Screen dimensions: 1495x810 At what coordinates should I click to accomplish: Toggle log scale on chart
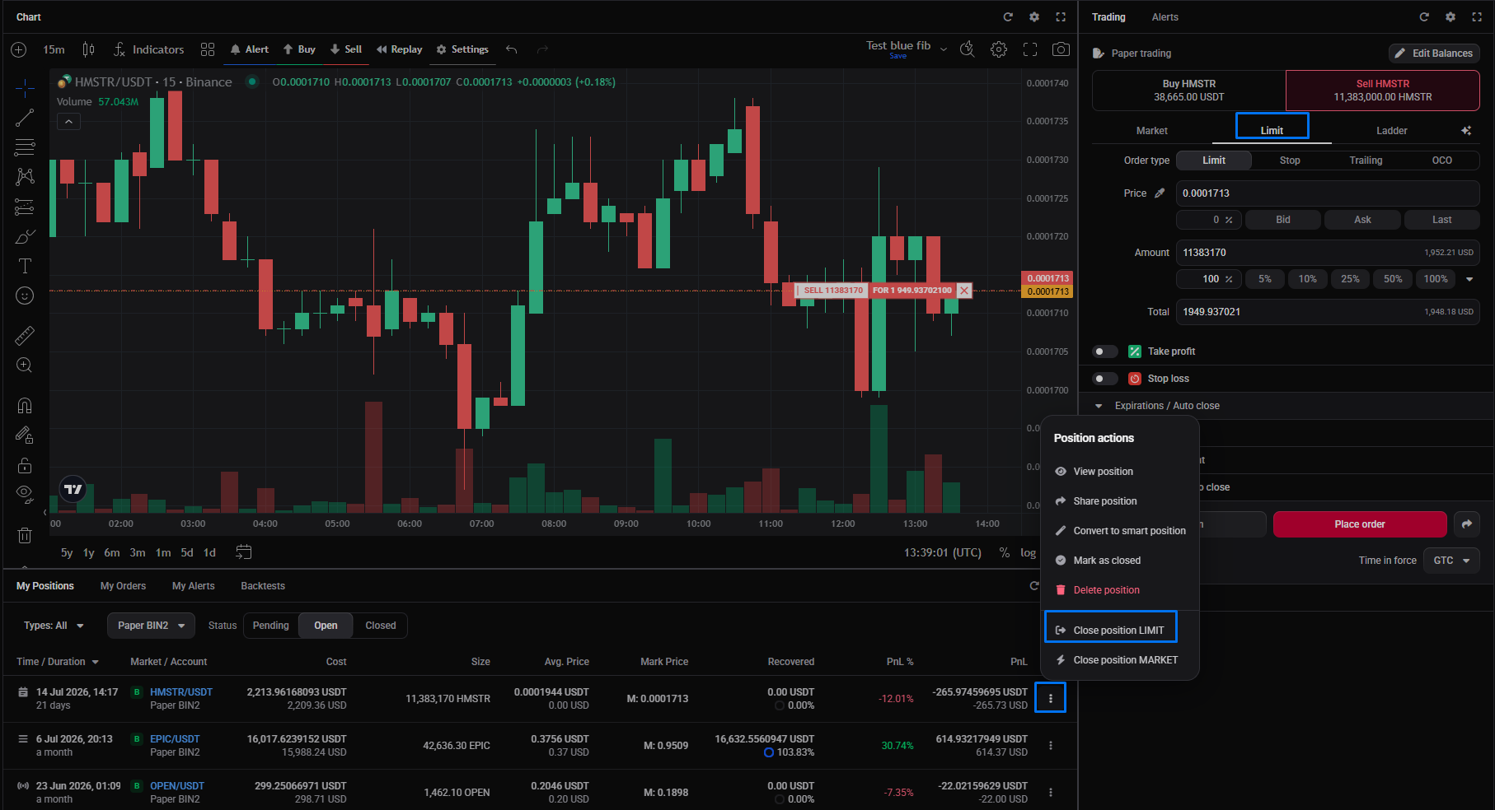(1029, 552)
